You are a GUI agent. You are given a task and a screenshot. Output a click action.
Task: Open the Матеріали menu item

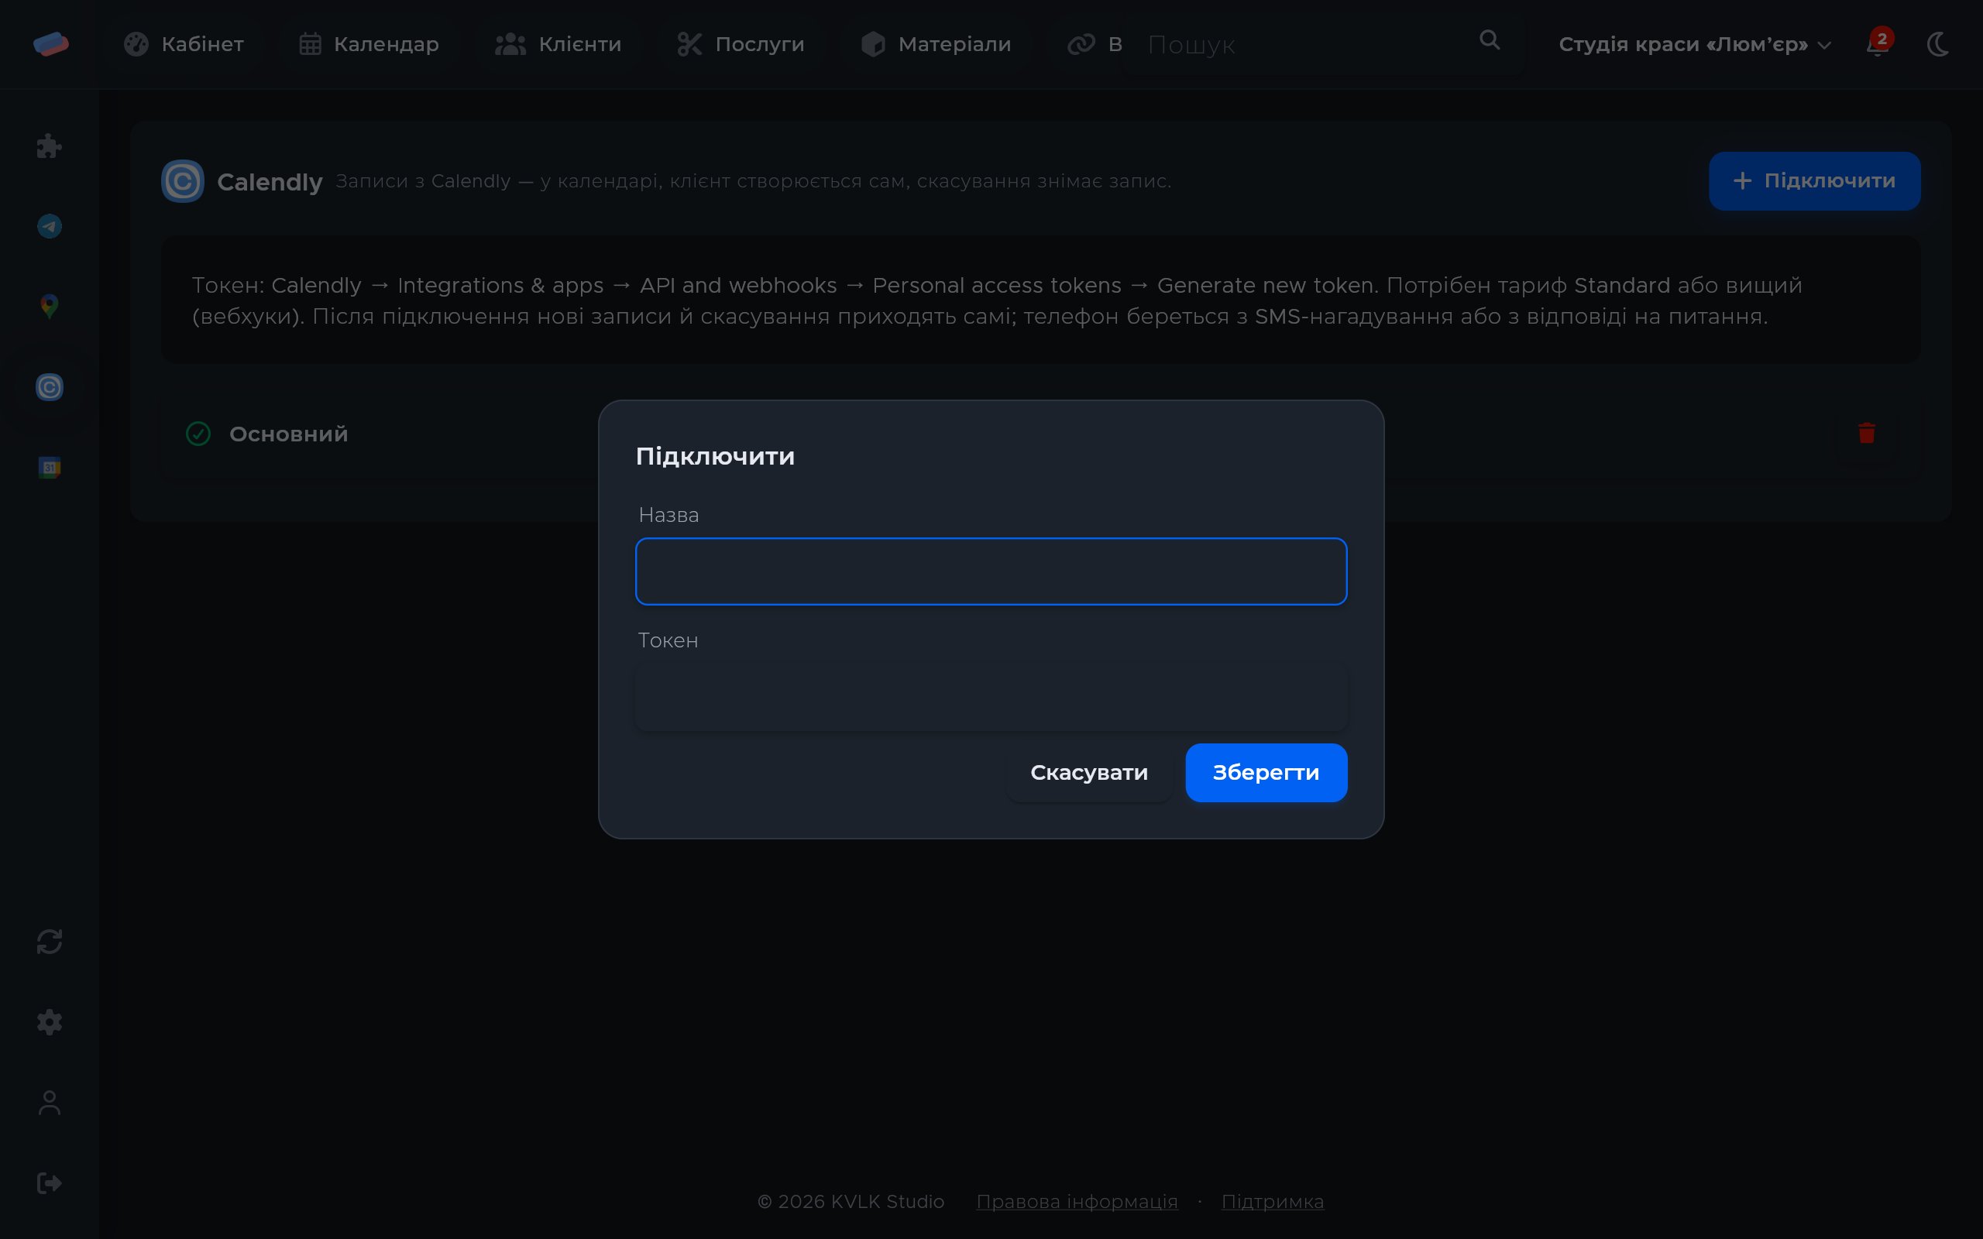(x=936, y=44)
